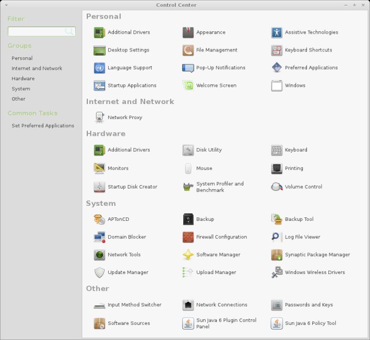Maximize the Control Center window
The width and height of the screenshot is (370, 340).
(x=354, y=5)
